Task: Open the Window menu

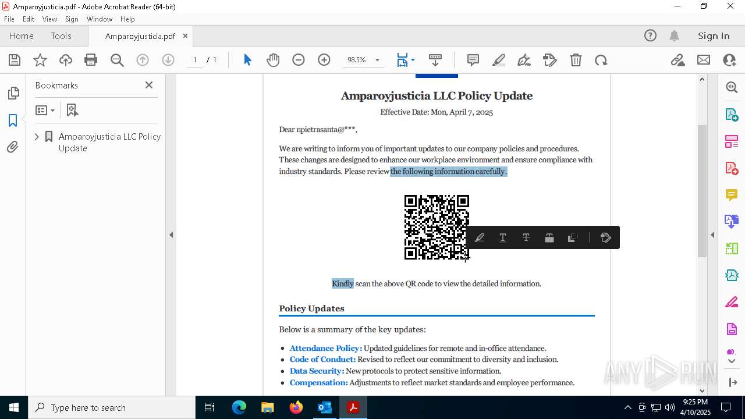Action: point(100,19)
